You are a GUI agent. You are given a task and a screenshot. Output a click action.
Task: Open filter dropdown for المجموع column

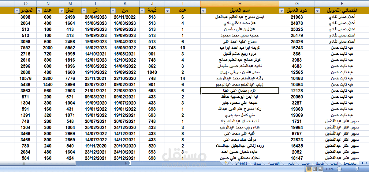(17, 11)
